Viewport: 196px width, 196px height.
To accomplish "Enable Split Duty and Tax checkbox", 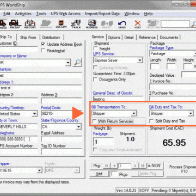I will coord(151,121).
